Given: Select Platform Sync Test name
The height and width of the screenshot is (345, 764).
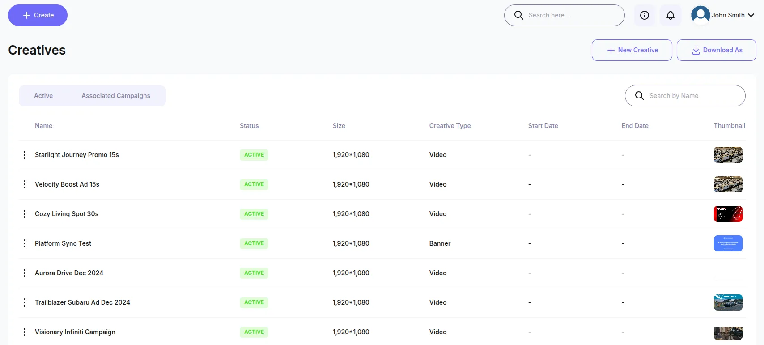Looking at the screenshot, I should click(x=63, y=243).
